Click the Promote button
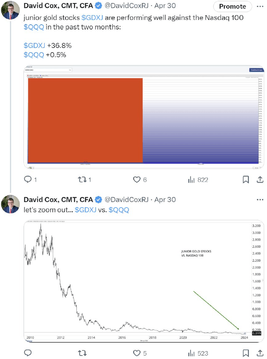267x359 pixels. coord(232,7)
